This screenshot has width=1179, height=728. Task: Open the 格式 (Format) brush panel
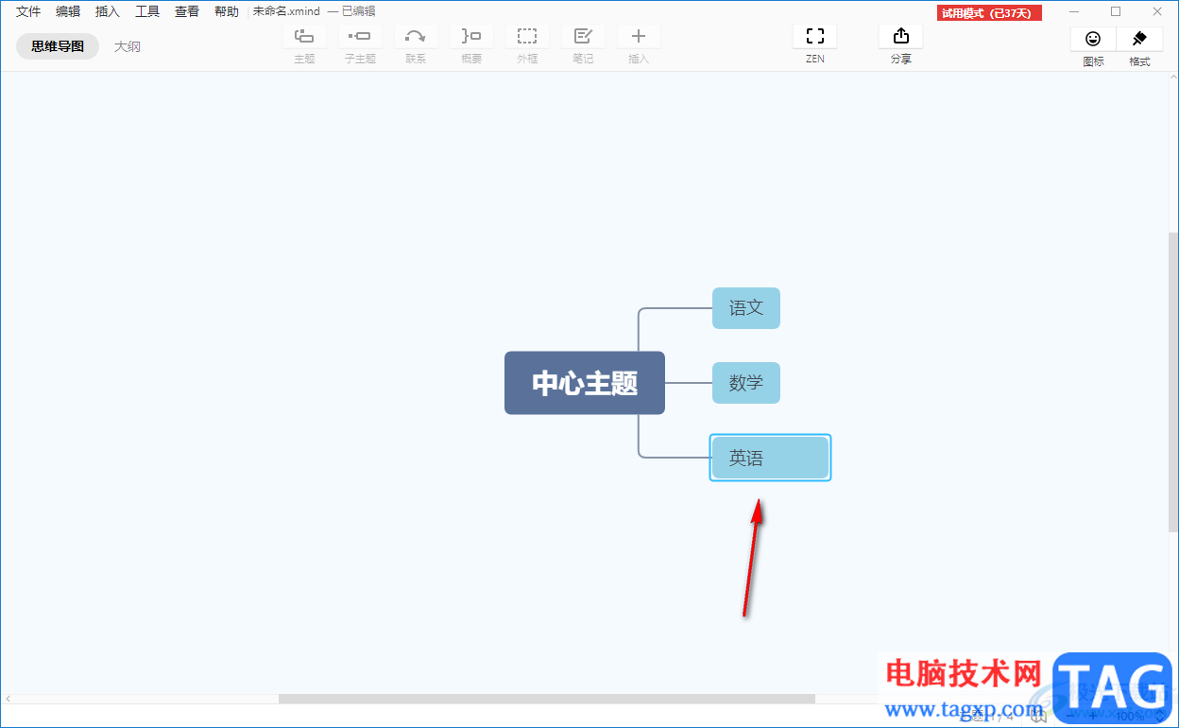tap(1139, 39)
